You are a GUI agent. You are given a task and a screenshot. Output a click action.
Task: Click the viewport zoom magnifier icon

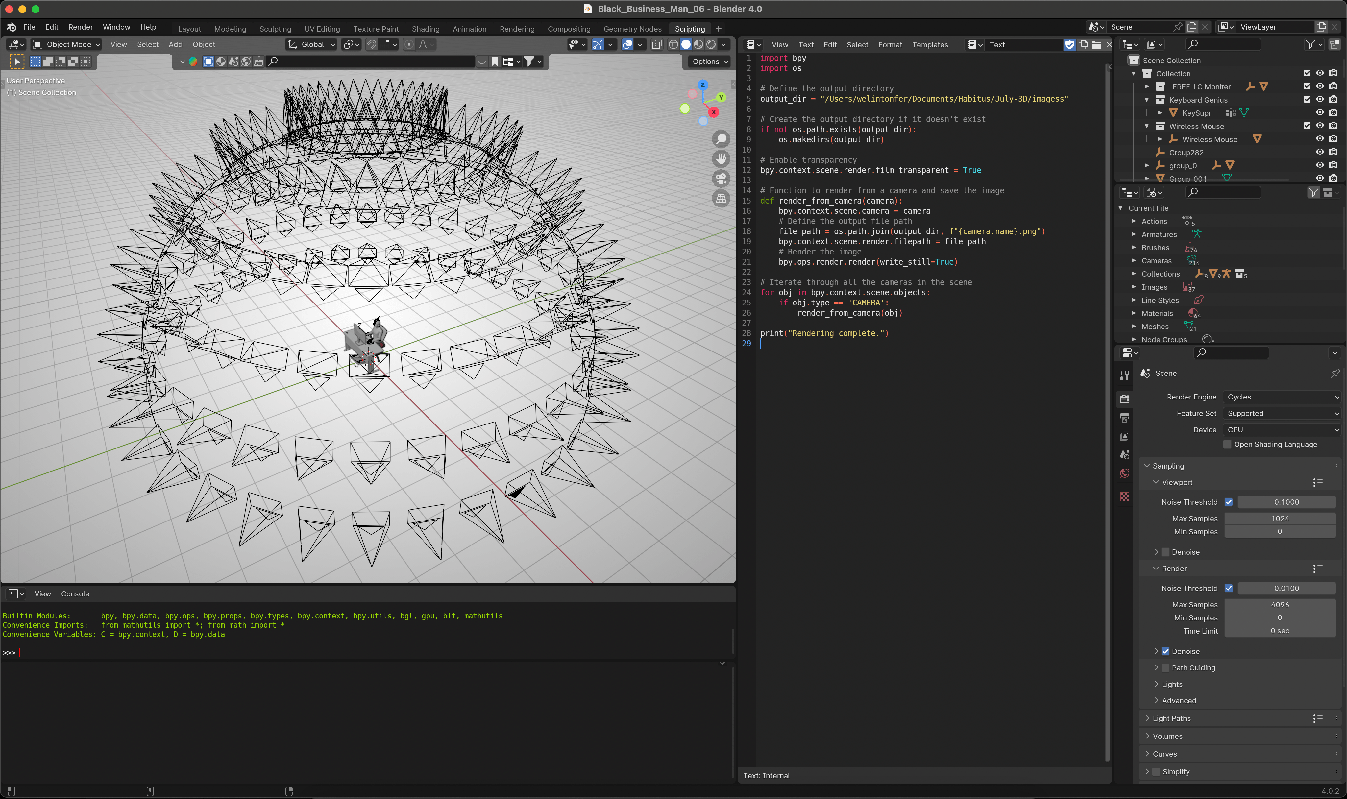click(x=721, y=139)
